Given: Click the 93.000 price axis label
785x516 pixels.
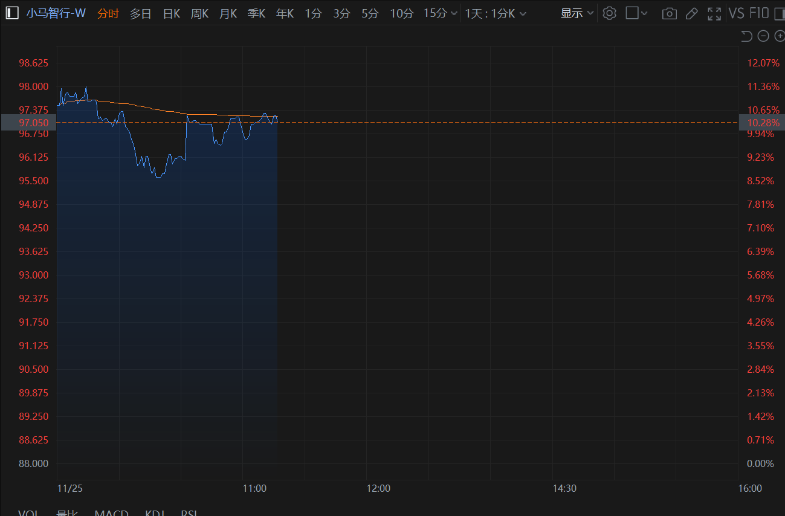Looking at the screenshot, I should (34, 276).
